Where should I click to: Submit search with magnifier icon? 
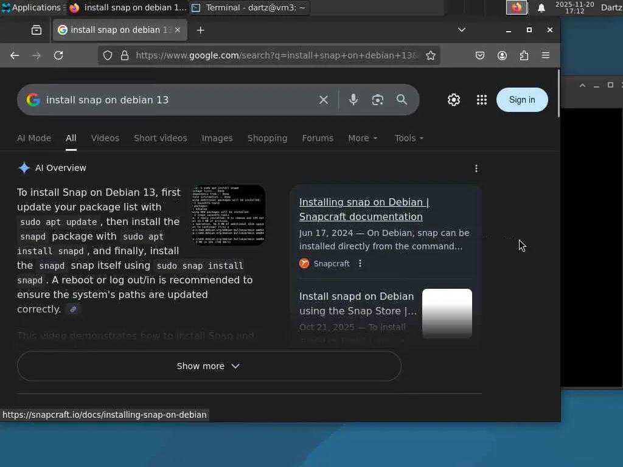point(402,100)
